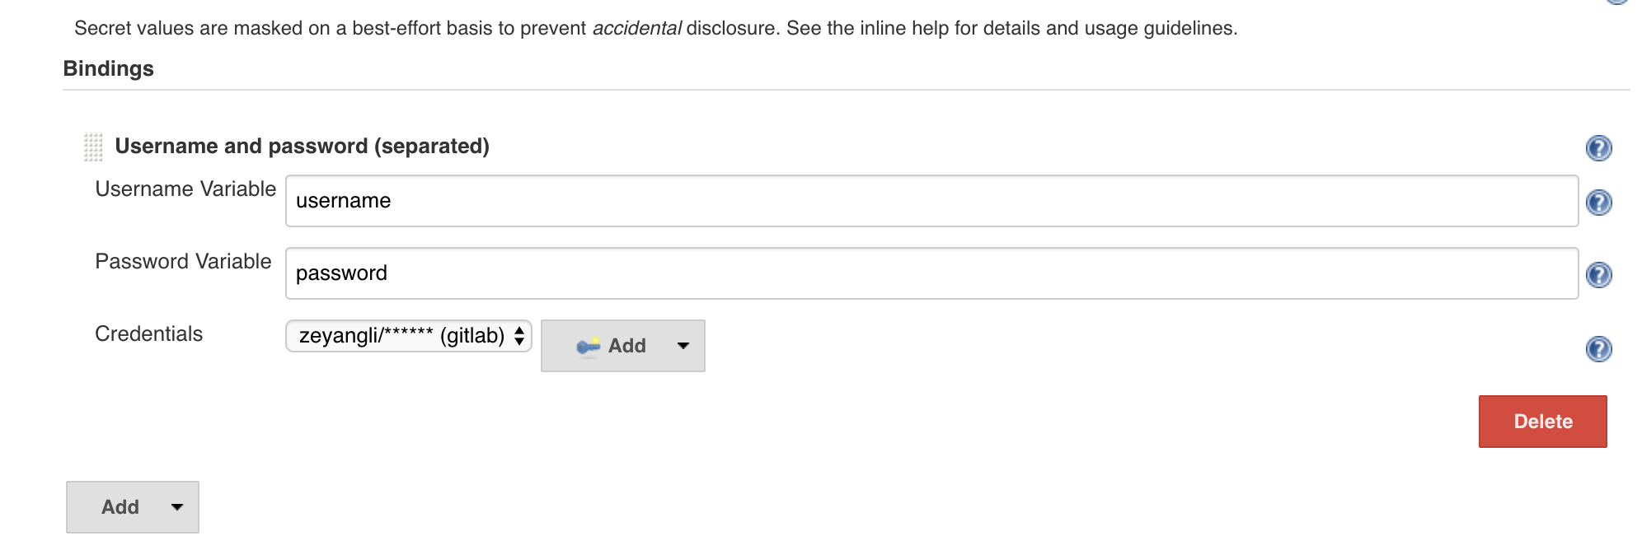The width and height of the screenshot is (1642, 550).
Task: Click the key icon on credentials Add button
Action: (x=589, y=347)
